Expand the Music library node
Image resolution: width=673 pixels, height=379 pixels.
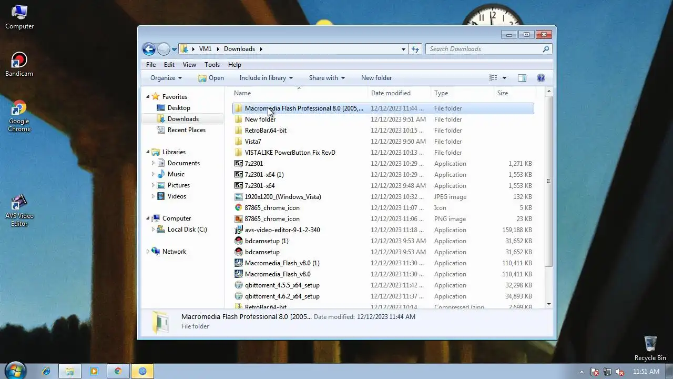point(153,174)
